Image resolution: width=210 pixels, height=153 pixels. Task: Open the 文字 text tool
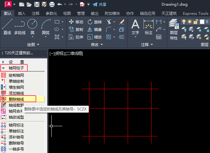(x=135, y=27)
